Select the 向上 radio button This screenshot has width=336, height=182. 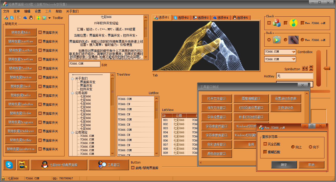pyautogui.click(x=293, y=147)
